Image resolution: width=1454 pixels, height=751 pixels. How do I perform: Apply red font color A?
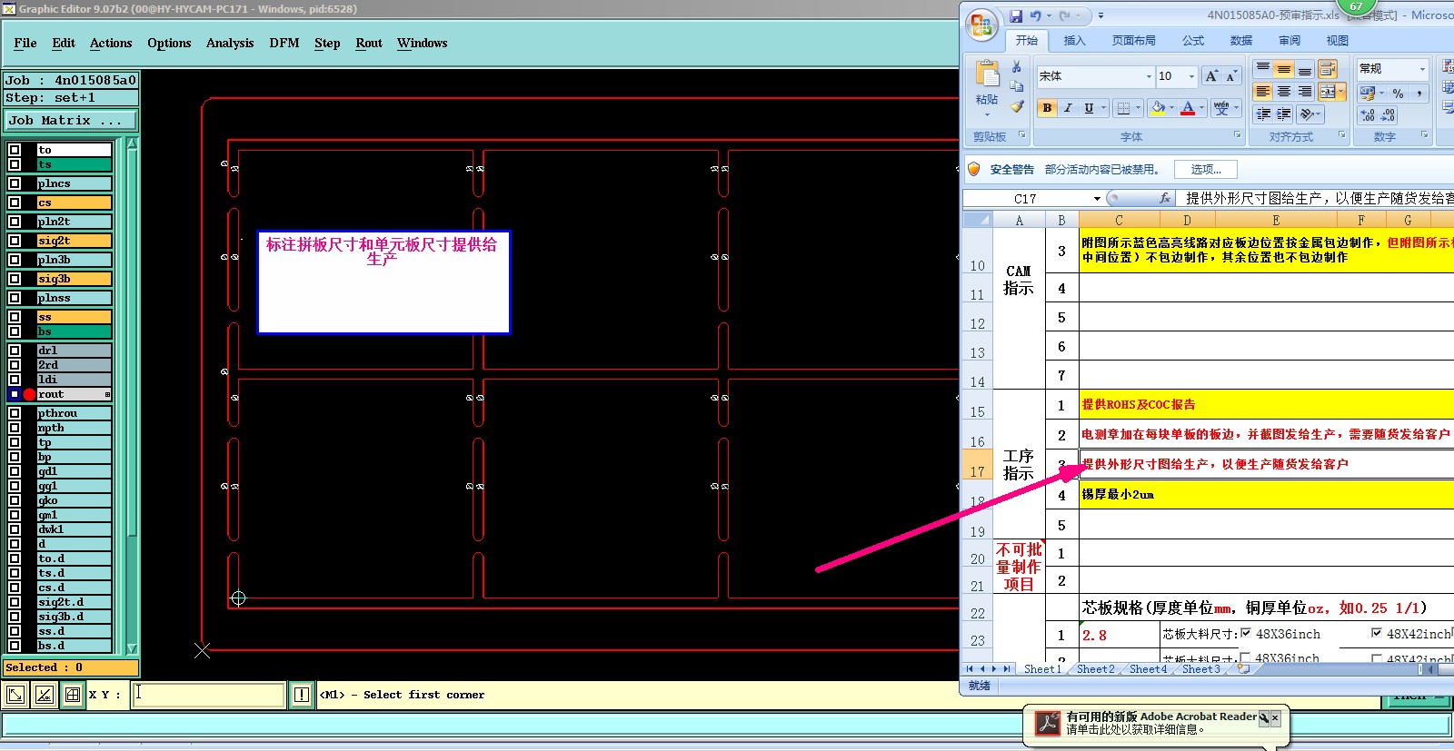coord(1188,108)
